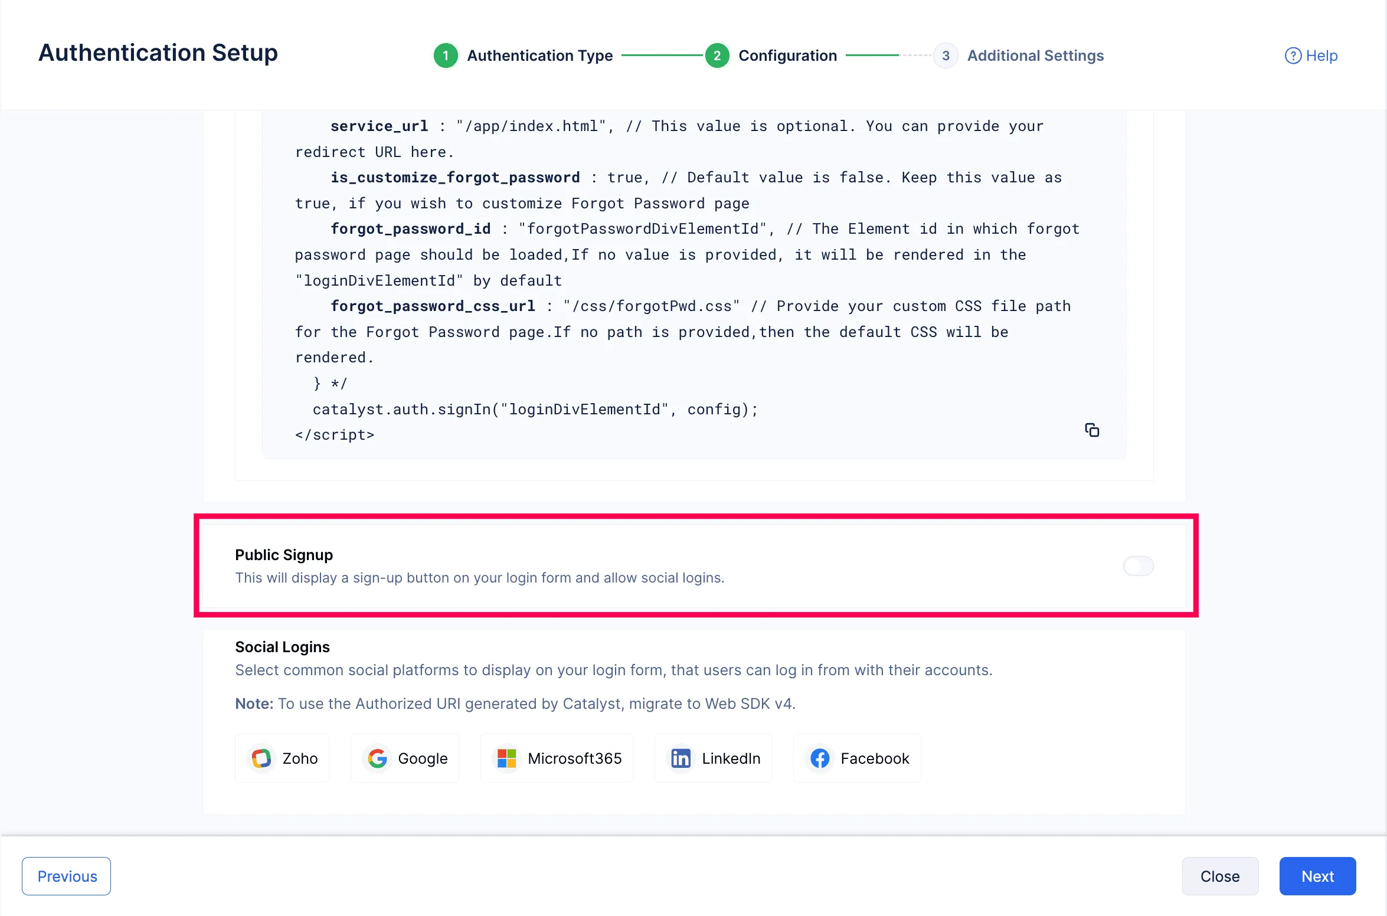Click the Help question mark icon
The height and width of the screenshot is (916, 1387).
point(1293,55)
